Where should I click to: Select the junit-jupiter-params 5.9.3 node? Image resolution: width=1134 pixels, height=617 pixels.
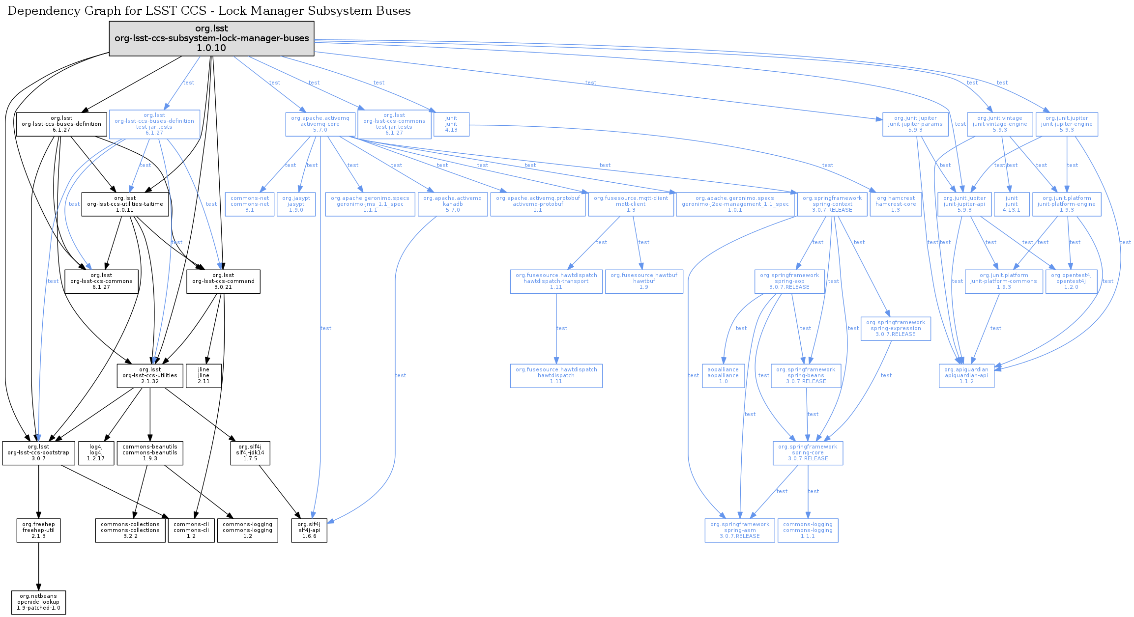coord(915,124)
